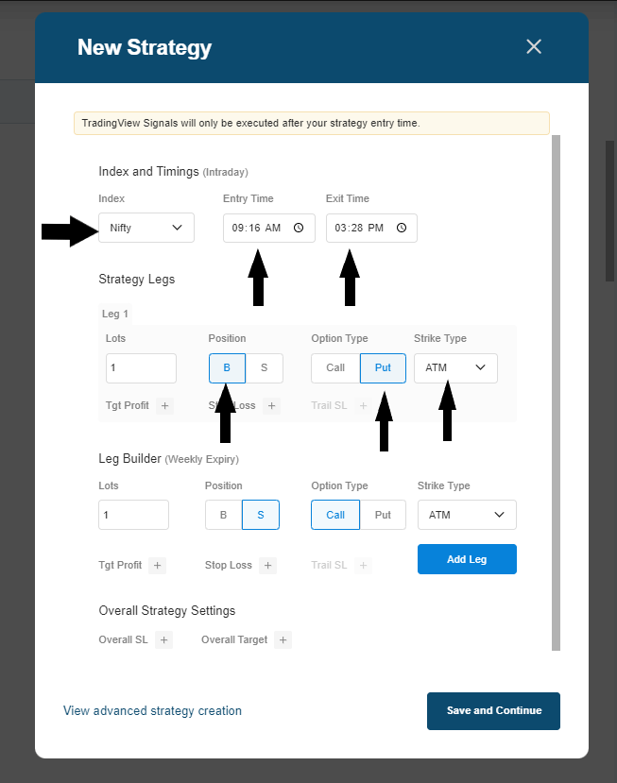Add Tgt Profit plus icon in Leg 1
Image resolution: width=617 pixels, height=783 pixels.
coord(165,406)
